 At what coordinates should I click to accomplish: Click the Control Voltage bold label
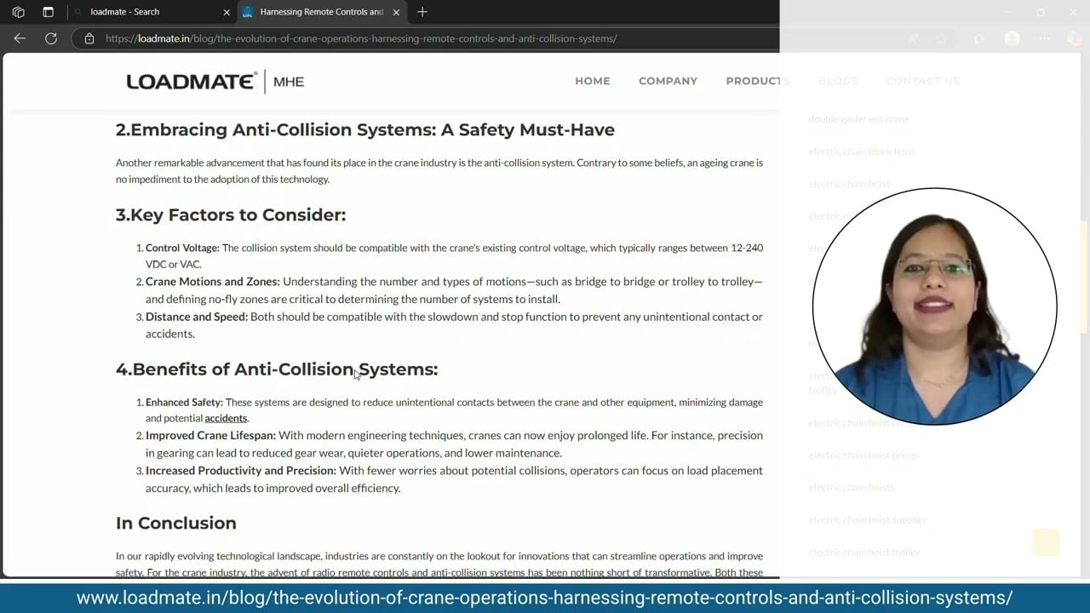[x=182, y=248]
